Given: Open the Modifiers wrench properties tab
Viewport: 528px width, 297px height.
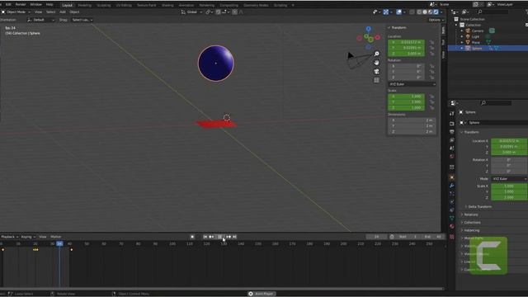Looking at the screenshot, I should pyautogui.click(x=452, y=186).
